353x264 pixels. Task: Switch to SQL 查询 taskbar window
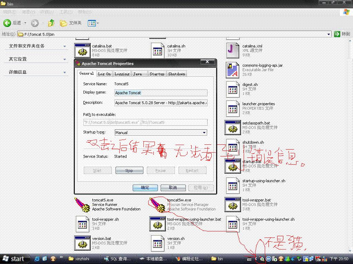tap(118, 259)
